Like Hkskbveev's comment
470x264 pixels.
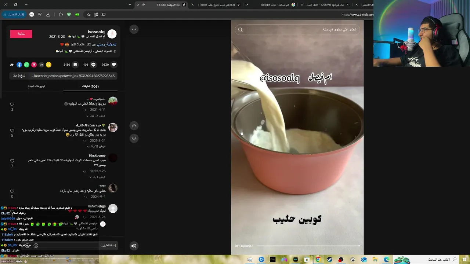coord(12,161)
